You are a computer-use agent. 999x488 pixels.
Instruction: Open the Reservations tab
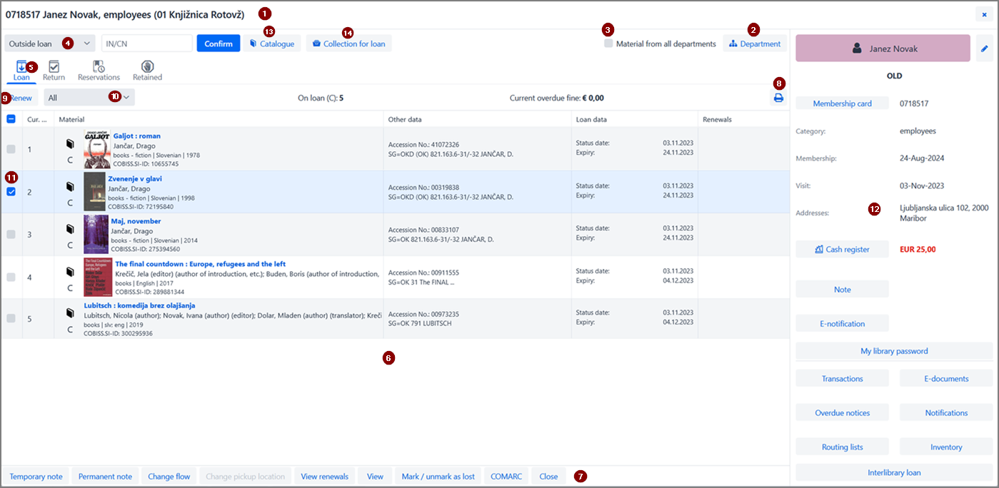(98, 70)
